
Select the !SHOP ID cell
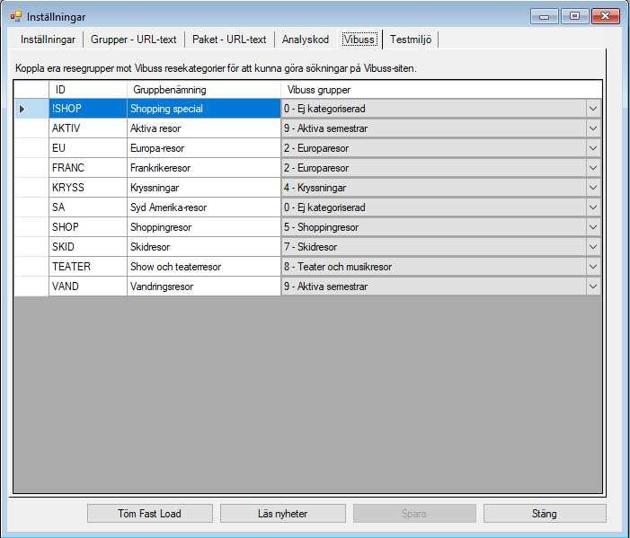click(x=88, y=109)
